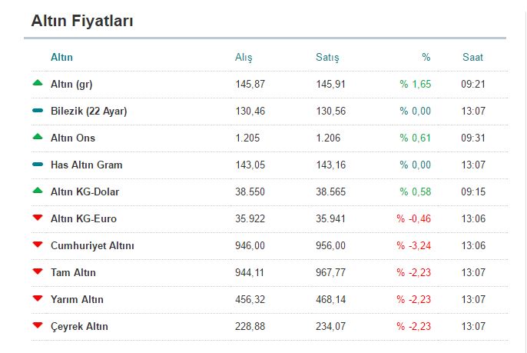Open the Altın (gr) link
The height and width of the screenshot is (353, 527).
click(71, 84)
